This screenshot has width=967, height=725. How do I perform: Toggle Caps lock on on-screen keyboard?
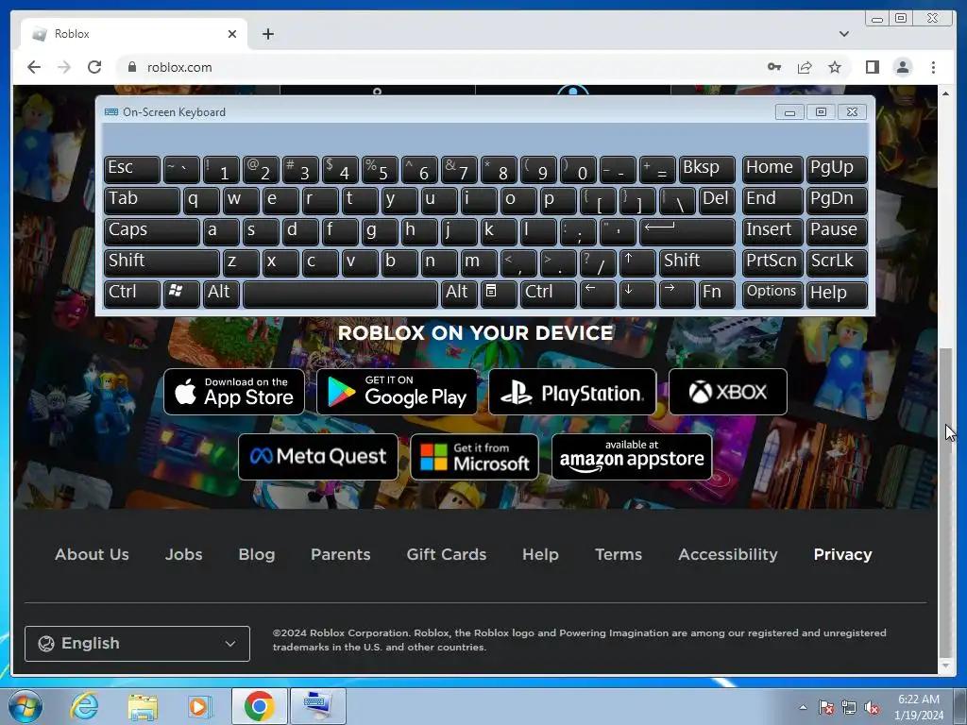pos(152,232)
